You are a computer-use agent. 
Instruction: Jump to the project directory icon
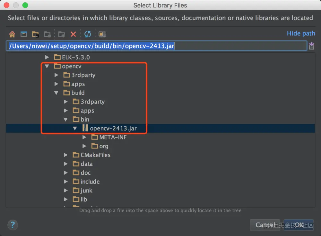click(x=35, y=34)
